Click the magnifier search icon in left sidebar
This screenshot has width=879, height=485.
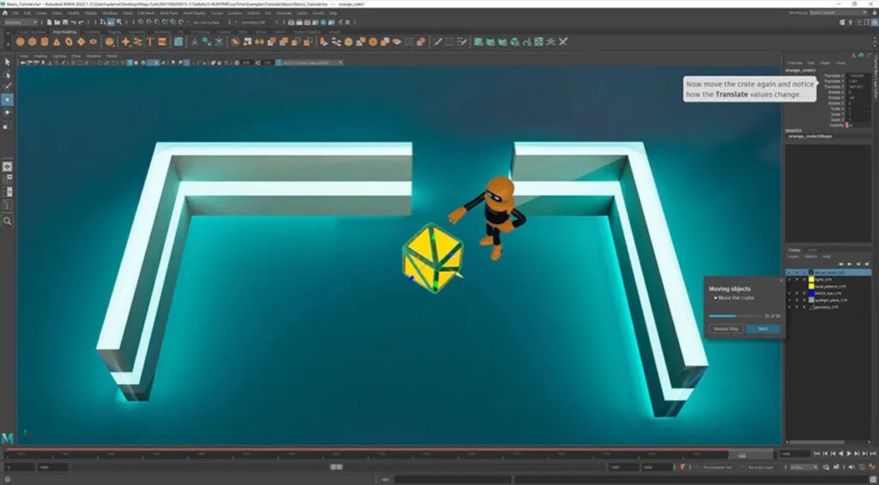(x=7, y=221)
